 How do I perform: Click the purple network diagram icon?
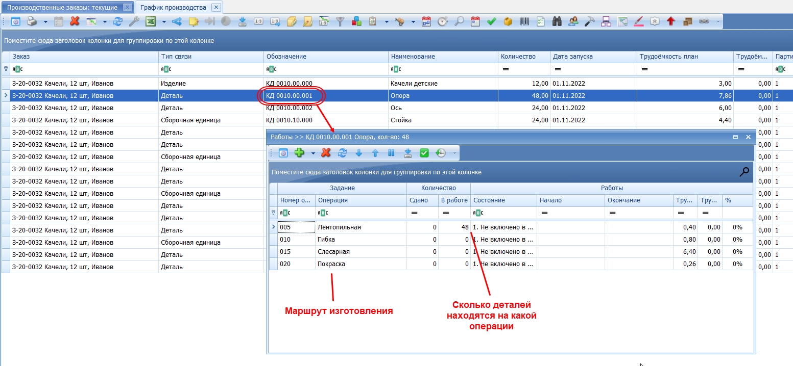point(606,21)
